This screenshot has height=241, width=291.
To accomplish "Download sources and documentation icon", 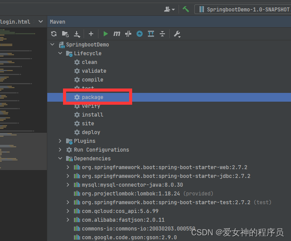I will coord(77,34).
